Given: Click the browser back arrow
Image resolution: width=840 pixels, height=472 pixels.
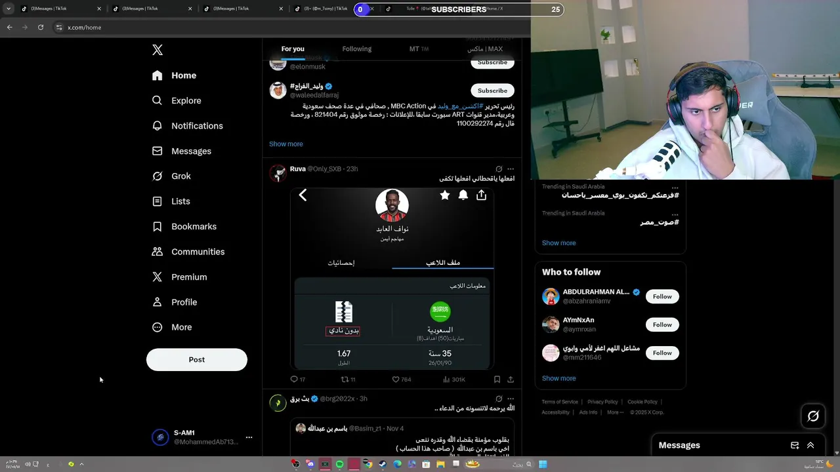Looking at the screenshot, I should 9,28.
